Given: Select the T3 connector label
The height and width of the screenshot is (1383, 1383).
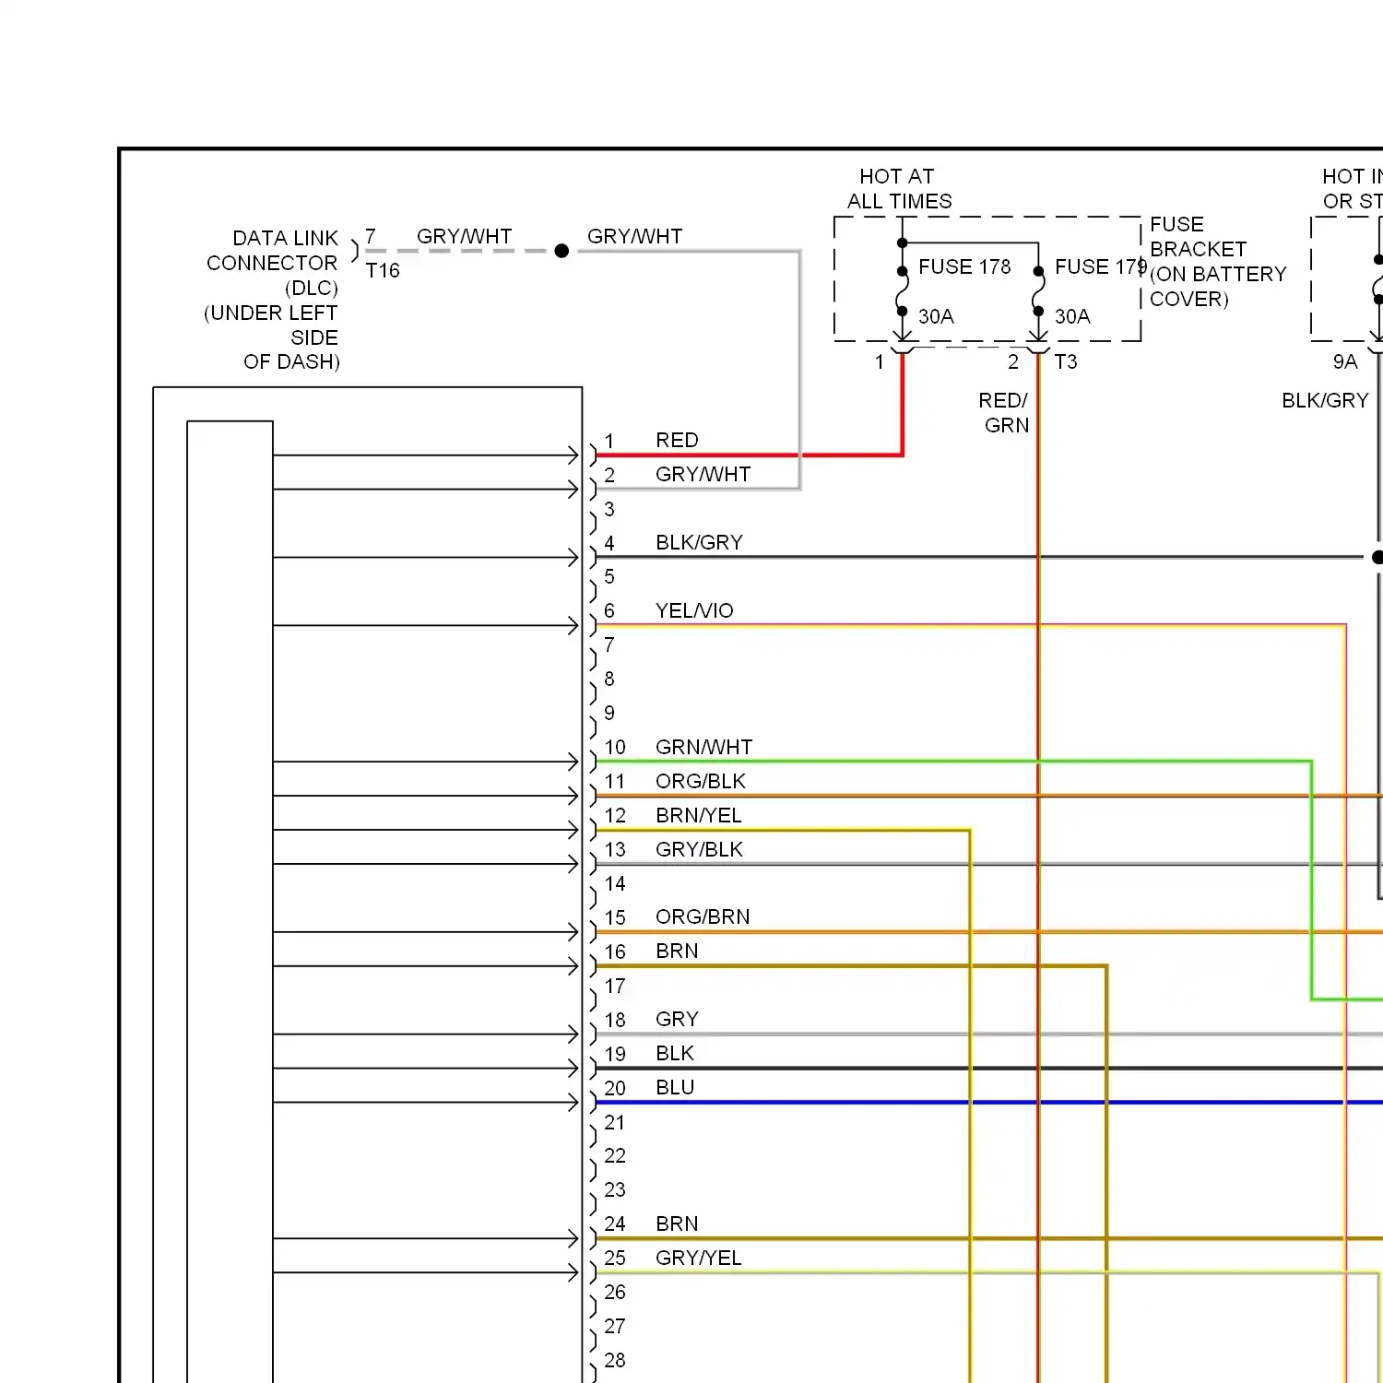Looking at the screenshot, I should coord(1066,361).
